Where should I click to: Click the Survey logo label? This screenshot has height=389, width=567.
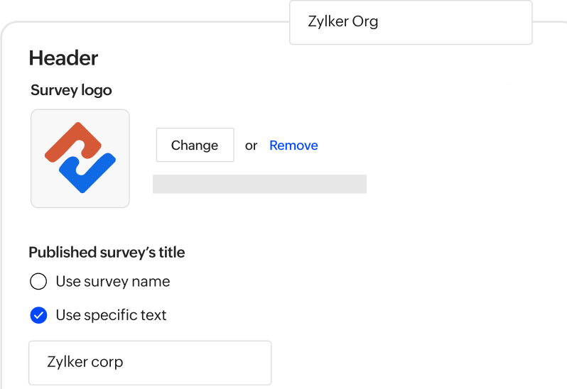point(71,90)
